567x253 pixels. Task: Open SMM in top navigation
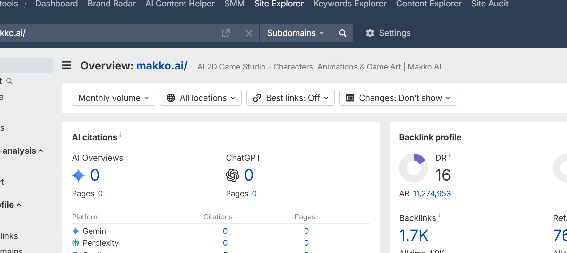pyautogui.click(x=234, y=4)
